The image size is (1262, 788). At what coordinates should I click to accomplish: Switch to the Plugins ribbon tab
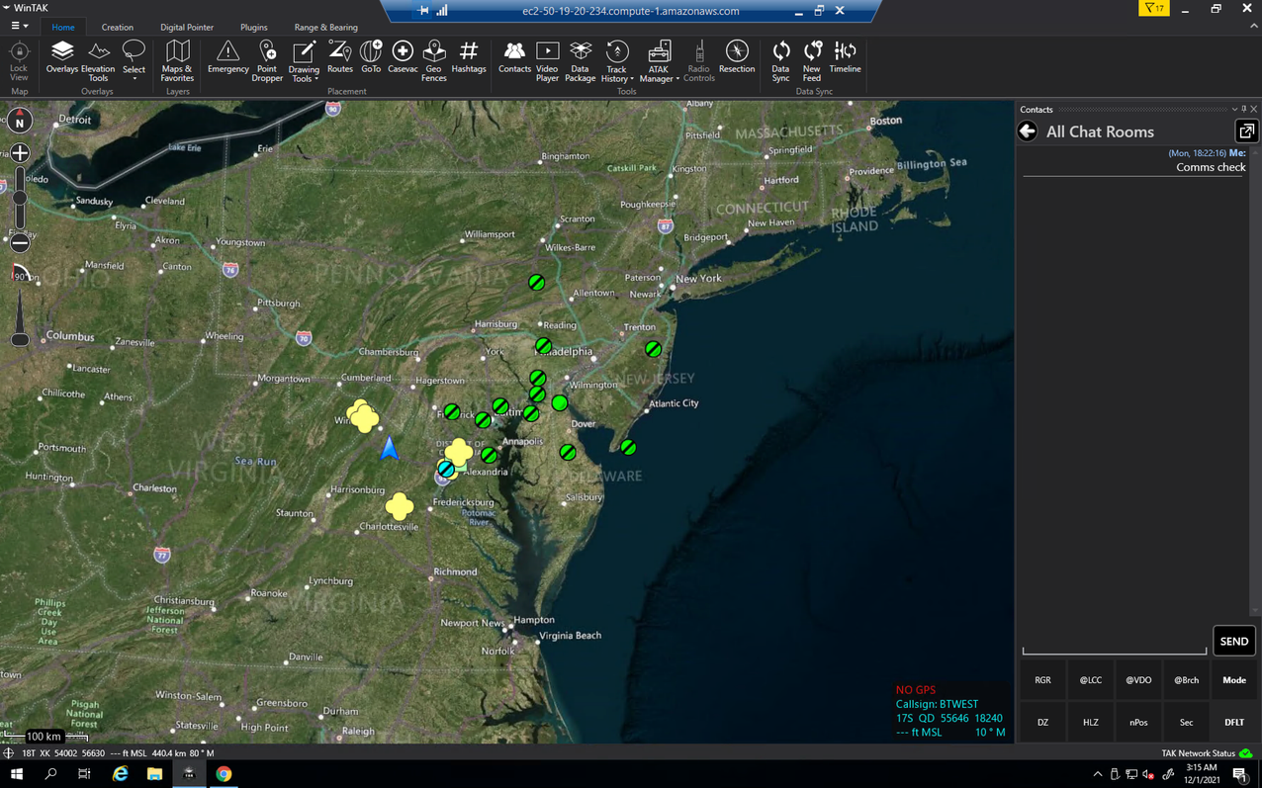(253, 28)
